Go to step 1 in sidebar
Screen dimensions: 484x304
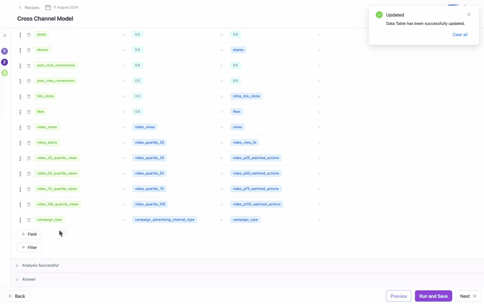tap(5, 51)
